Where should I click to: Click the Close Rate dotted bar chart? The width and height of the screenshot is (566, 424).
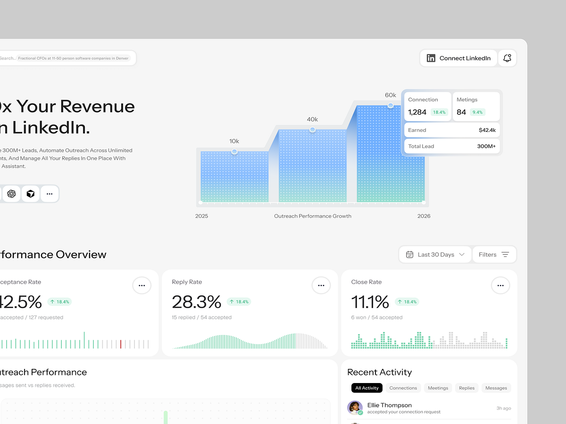click(429, 340)
